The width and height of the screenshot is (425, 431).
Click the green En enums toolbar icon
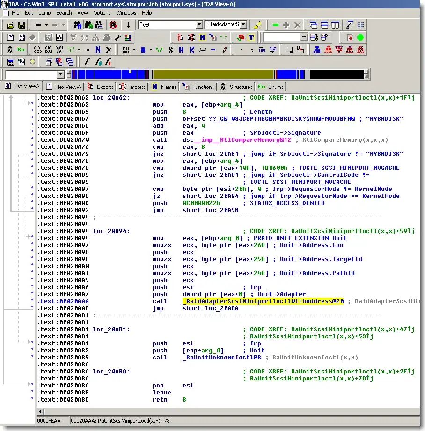[21, 50]
